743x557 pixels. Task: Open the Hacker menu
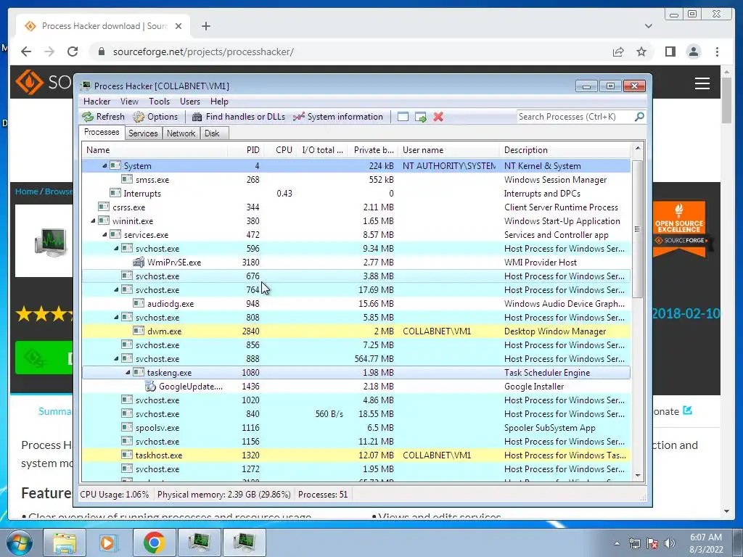coord(97,102)
